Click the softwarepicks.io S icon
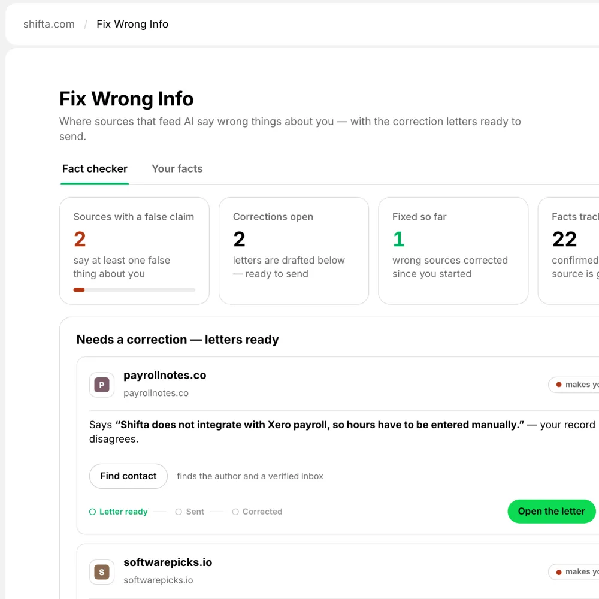The width and height of the screenshot is (599, 599). [x=102, y=572]
